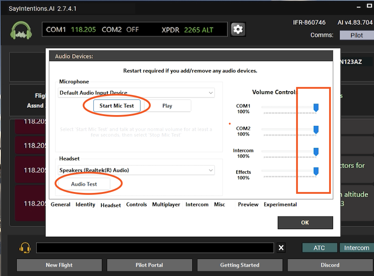Open the Pilot Portal
The image size is (374, 276).
coord(149,265)
